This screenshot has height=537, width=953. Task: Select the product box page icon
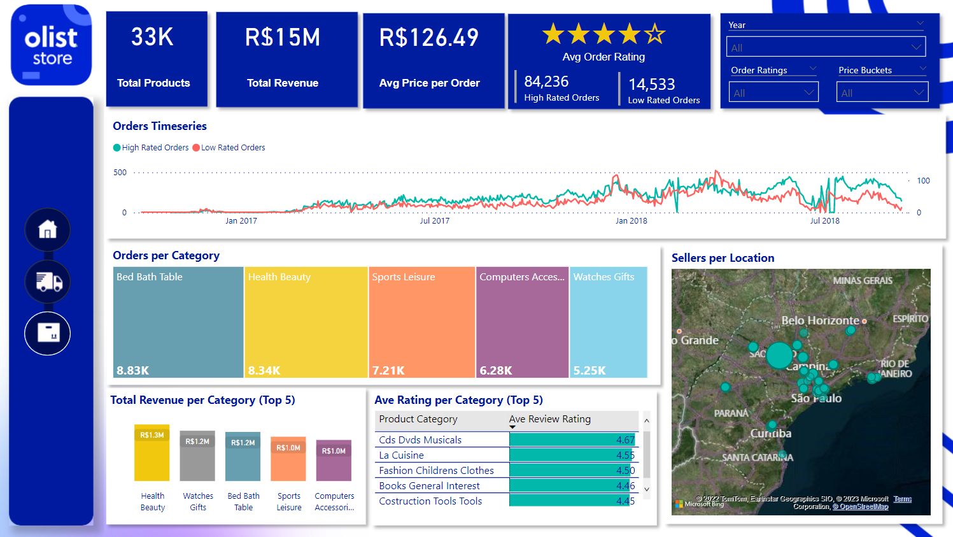pyautogui.click(x=48, y=333)
